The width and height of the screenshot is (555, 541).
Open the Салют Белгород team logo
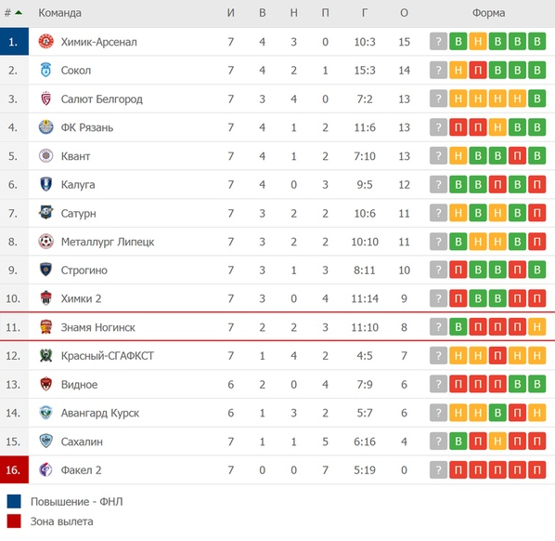[x=46, y=99]
